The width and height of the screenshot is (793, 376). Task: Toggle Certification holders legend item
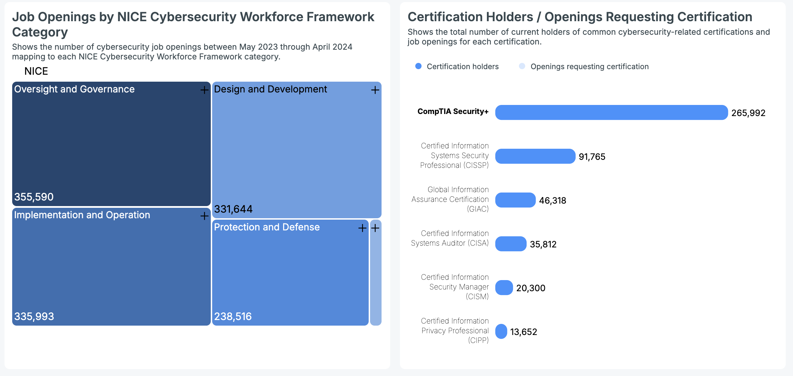pyautogui.click(x=457, y=66)
